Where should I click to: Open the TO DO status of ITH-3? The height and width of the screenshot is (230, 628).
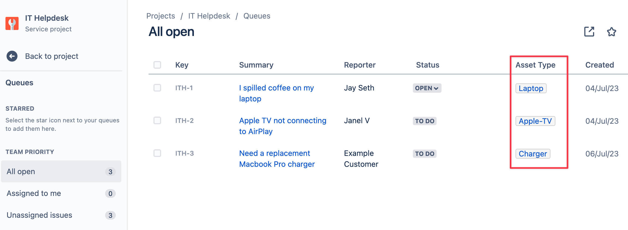pos(425,154)
